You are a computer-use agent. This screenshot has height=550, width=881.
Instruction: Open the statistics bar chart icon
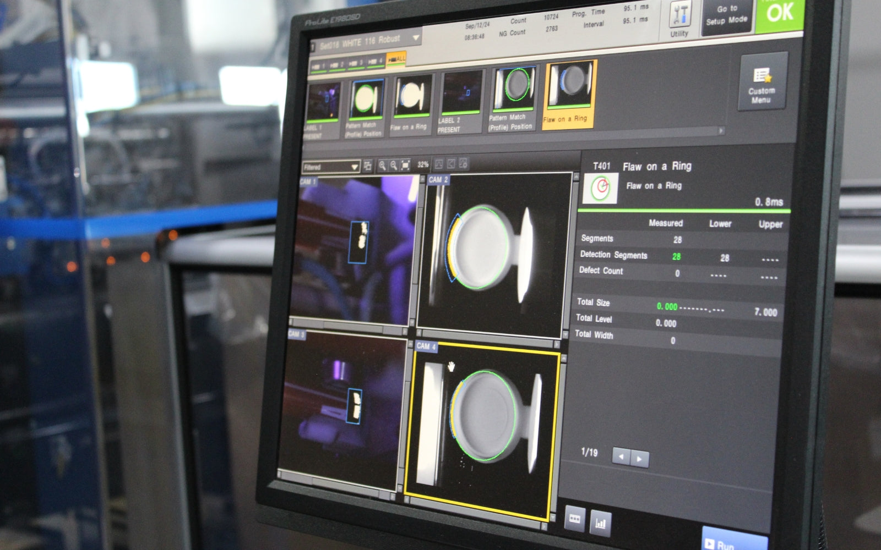[x=600, y=522]
